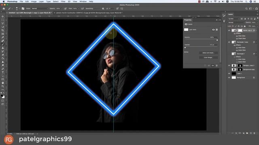Open the brush Mode dropdown
This screenshot has height=145, width=259.
[x=40, y=8]
